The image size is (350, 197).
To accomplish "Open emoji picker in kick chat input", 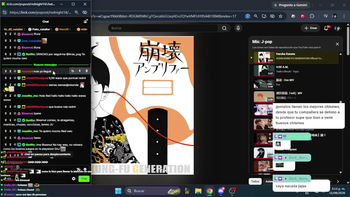I will coord(85,169).
